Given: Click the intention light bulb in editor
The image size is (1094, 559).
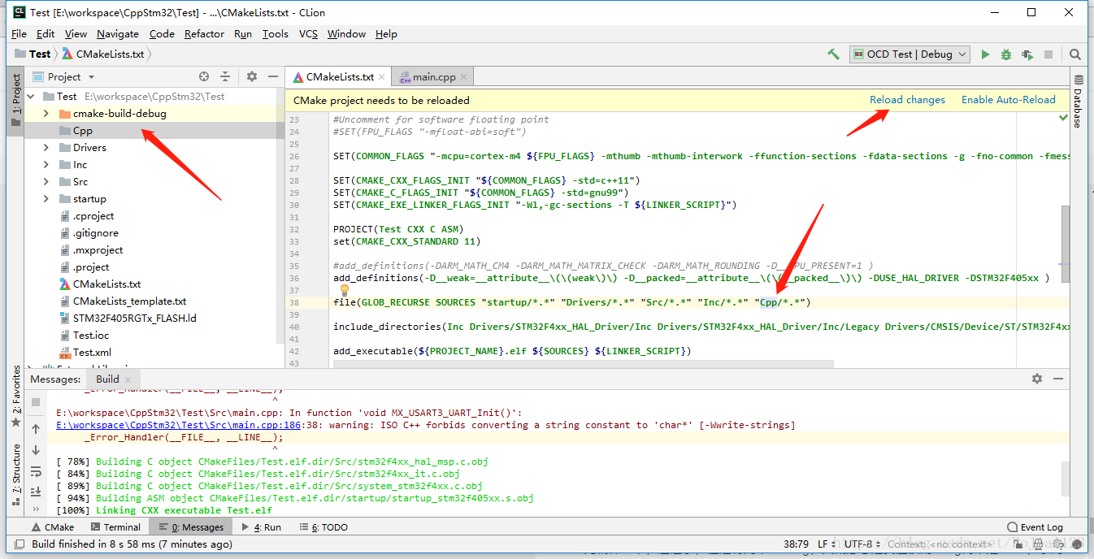Looking at the screenshot, I should (x=344, y=290).
